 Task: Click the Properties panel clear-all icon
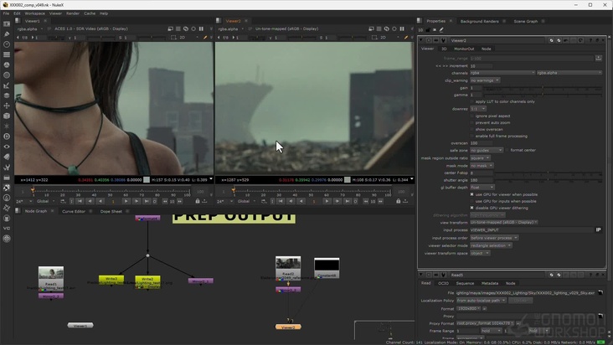[435, 29]
